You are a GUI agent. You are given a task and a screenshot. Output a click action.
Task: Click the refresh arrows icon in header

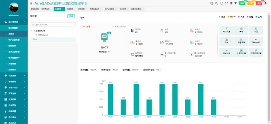[x=222, y=3]
